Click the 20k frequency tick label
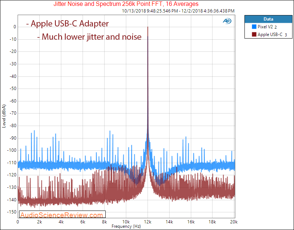 click(234, 222)
